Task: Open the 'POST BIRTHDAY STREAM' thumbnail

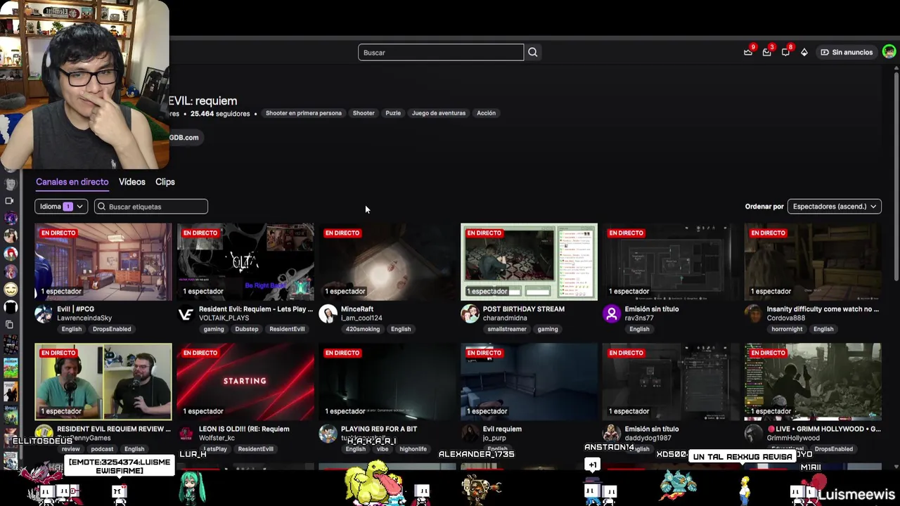Action: point(529,262)
